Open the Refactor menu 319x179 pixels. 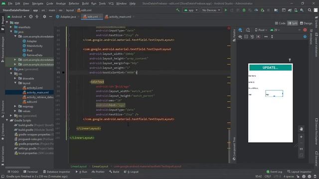pos(74,3)
